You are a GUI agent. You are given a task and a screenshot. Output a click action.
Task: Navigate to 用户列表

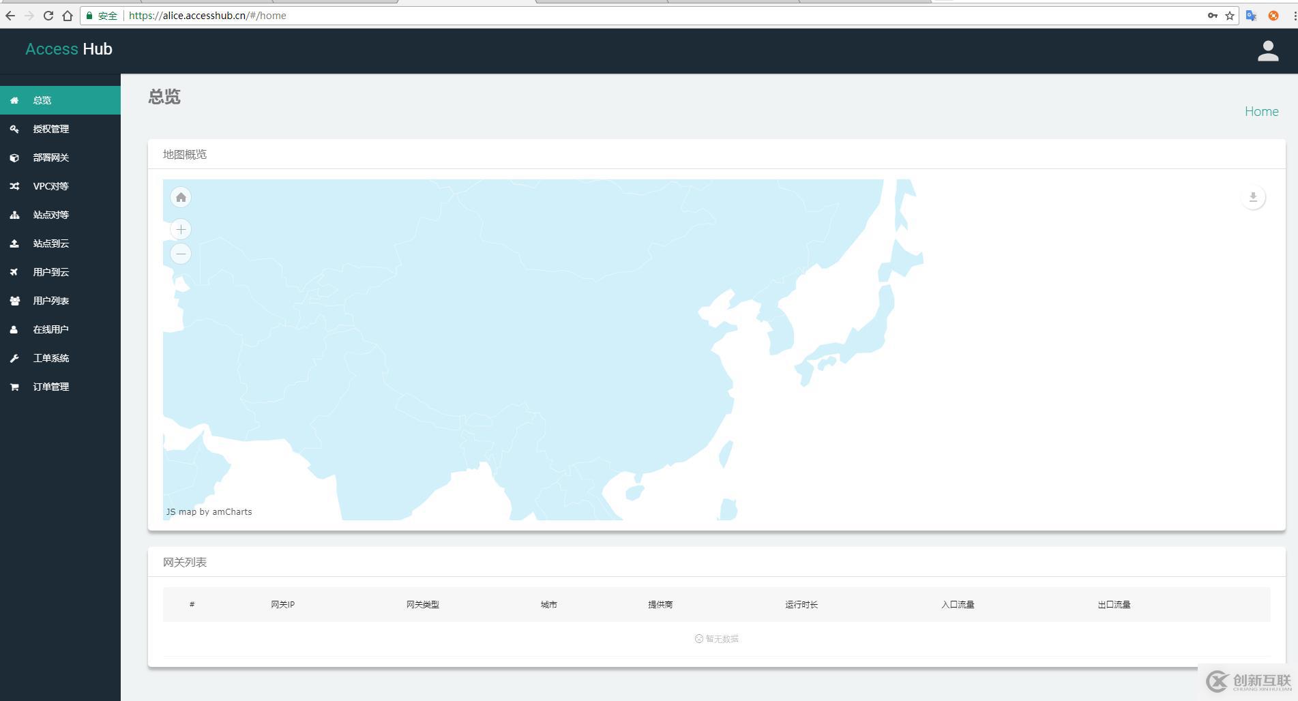coord(51,301)
